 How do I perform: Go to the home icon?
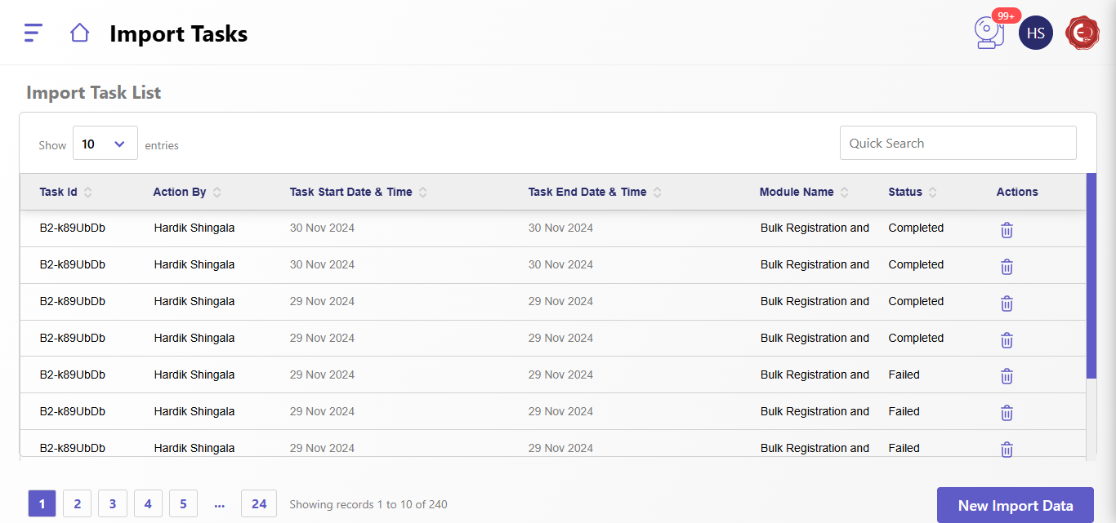[79, 33]
